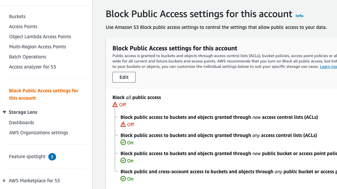Click the Feature spotlight badge showing 3
The image size is (337, 189).
[x=52, y=156]
